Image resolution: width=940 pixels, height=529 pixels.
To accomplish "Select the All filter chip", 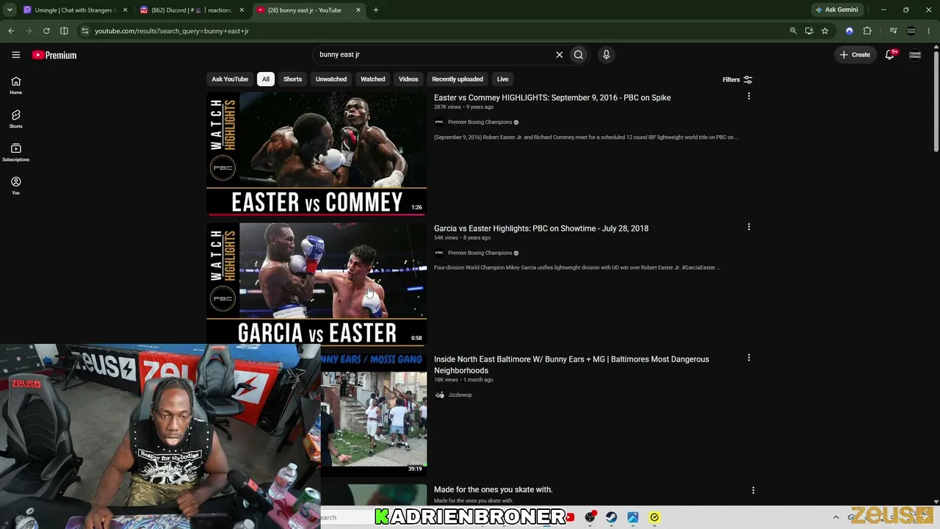I will tap(266, 79).
